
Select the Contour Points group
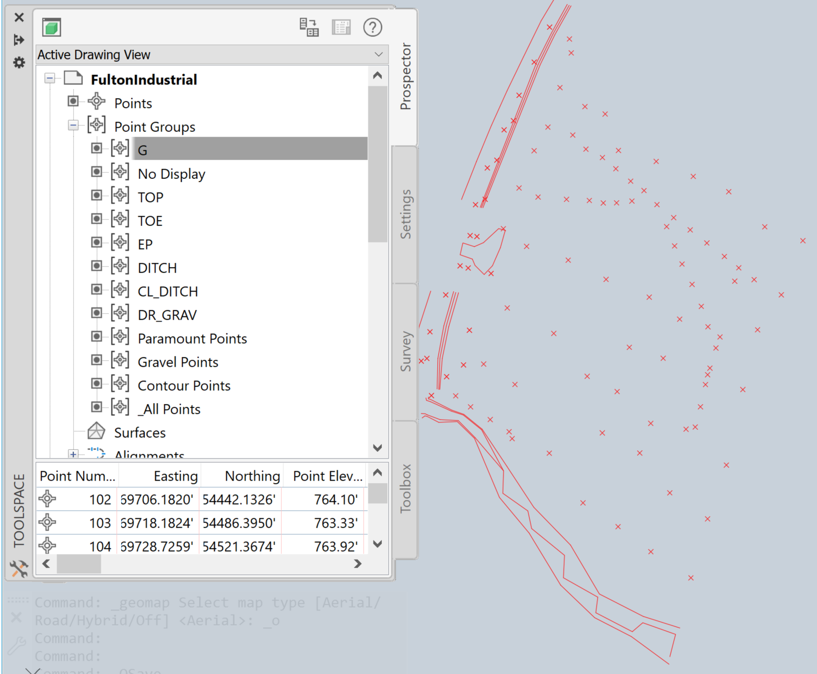184,385
